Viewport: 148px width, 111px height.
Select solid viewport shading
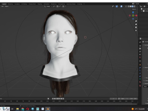130,6
